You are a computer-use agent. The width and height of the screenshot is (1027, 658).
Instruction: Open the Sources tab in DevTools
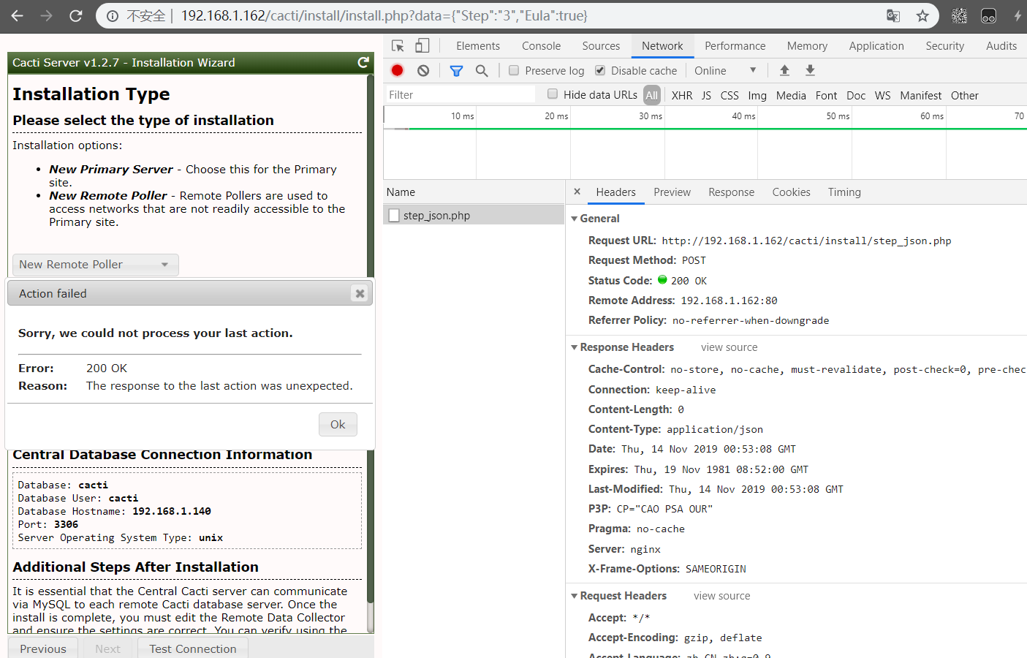coord(601,45)
